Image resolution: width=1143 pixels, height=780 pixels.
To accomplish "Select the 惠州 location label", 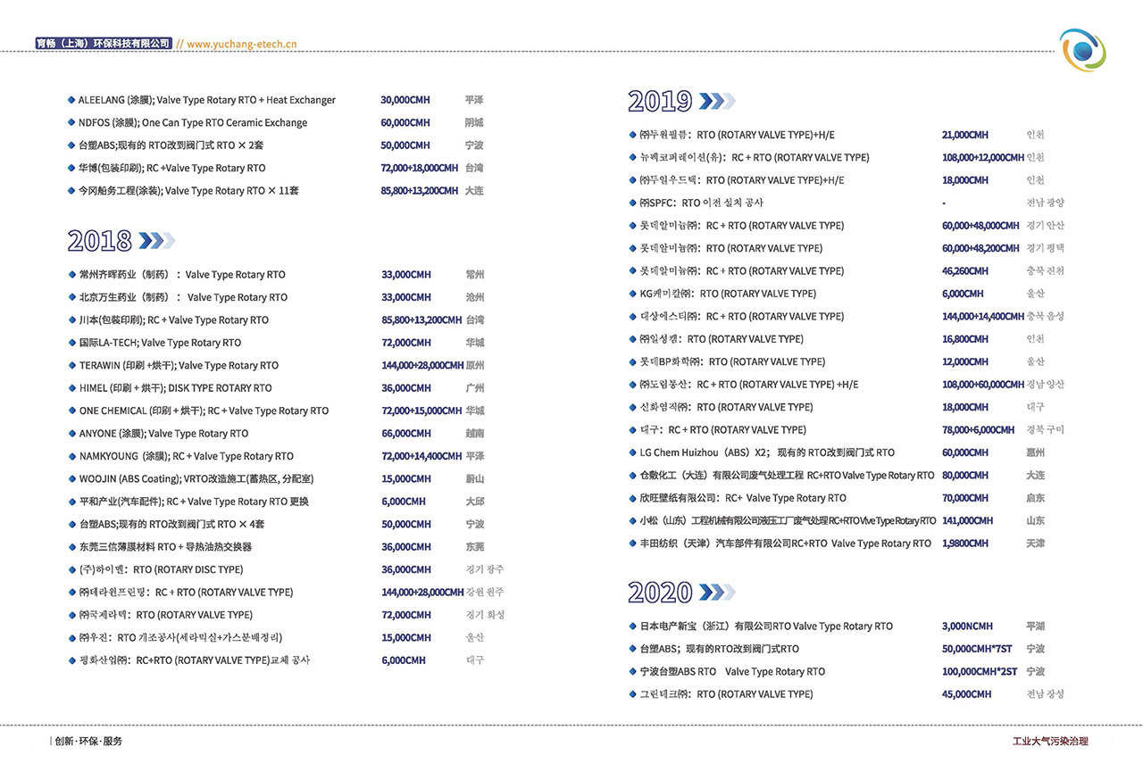I will tap(1036, 452).
